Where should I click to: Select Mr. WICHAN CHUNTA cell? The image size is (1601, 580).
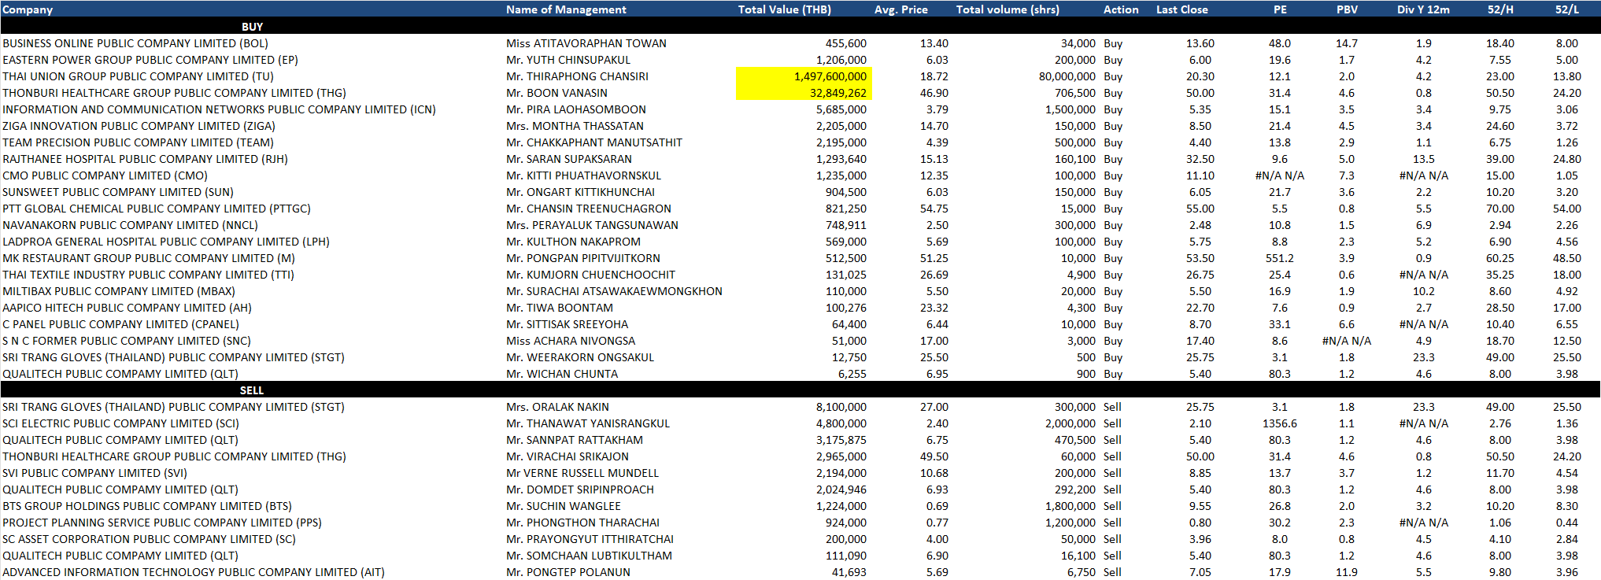(562, 374)
